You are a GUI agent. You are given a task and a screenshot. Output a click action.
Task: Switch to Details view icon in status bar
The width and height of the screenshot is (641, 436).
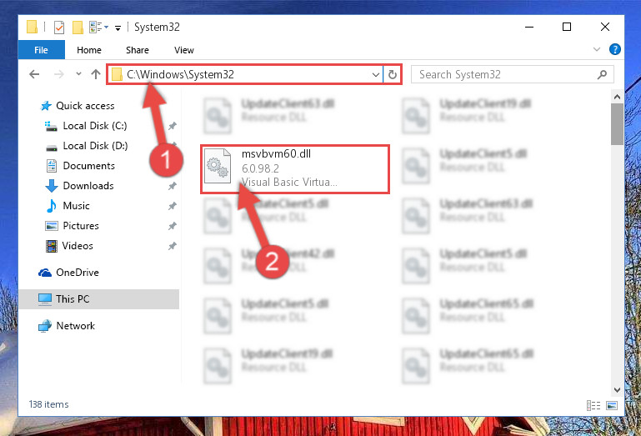coord(593,405)
